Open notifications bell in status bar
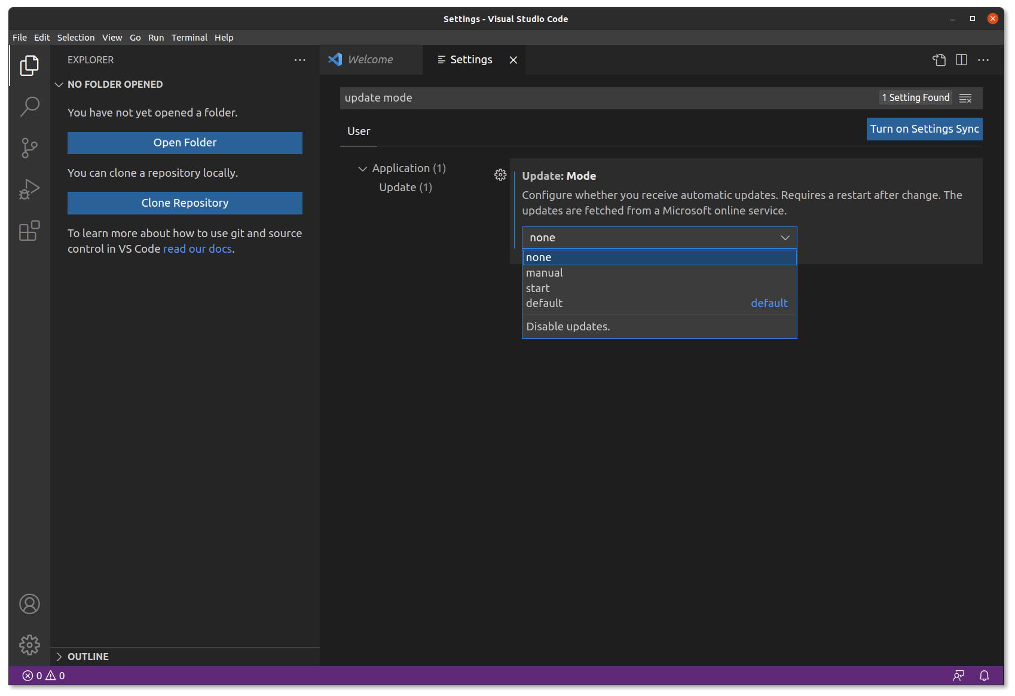1015x696 pixels. 984,676
